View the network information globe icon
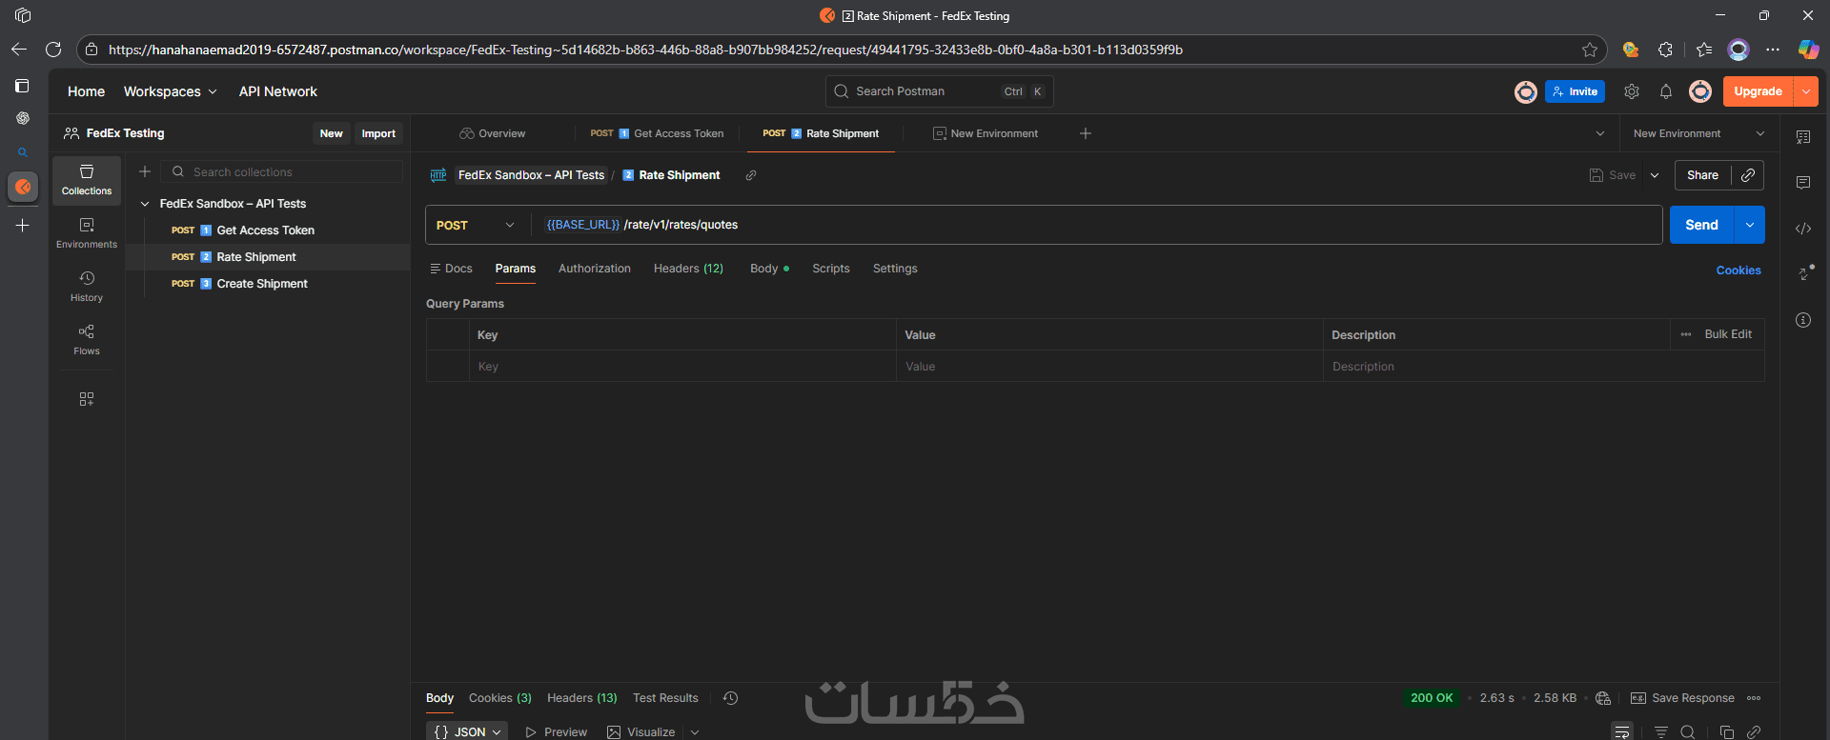1830x740 pixels. pyautogui.click(x=1603, y=698)
